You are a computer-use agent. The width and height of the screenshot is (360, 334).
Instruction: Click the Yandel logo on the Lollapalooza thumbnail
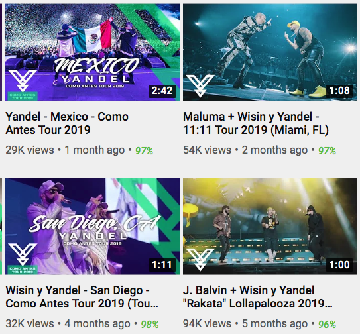[x=200, y=259]
